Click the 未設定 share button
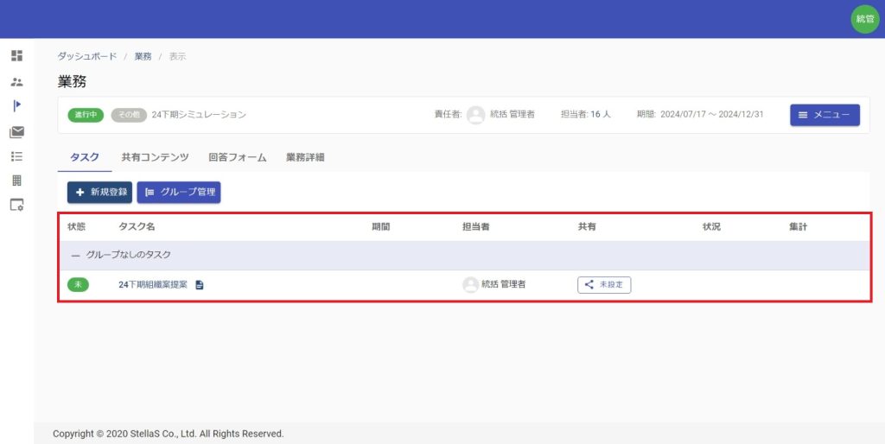This screenshot has width=885, height=444. [604, 285]
